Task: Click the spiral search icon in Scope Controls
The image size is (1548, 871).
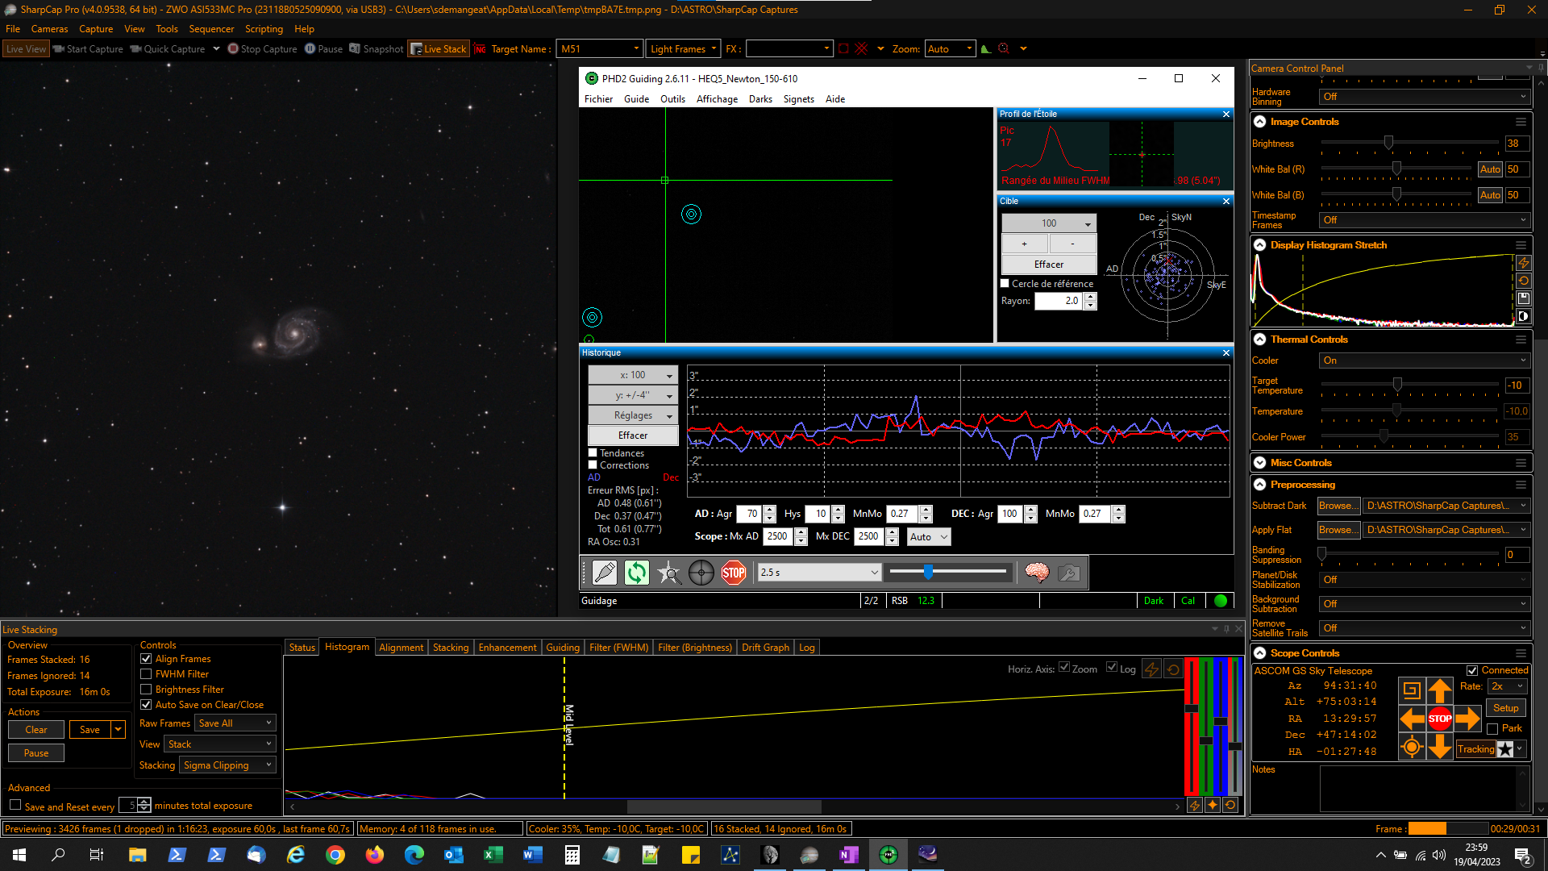Action: coord(1412,690)
